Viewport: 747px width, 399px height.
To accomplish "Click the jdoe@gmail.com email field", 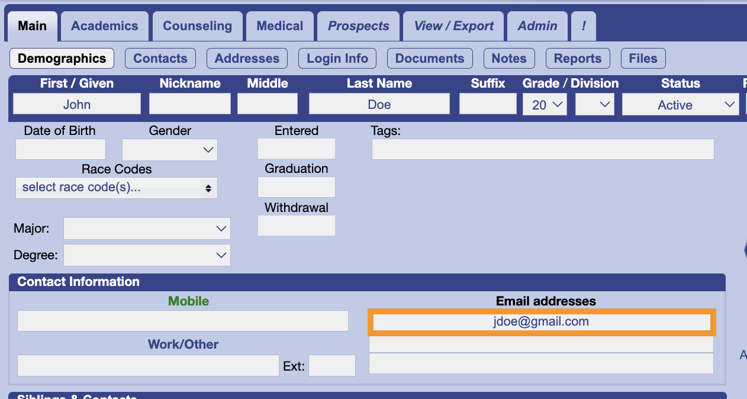I will [542, 322].
